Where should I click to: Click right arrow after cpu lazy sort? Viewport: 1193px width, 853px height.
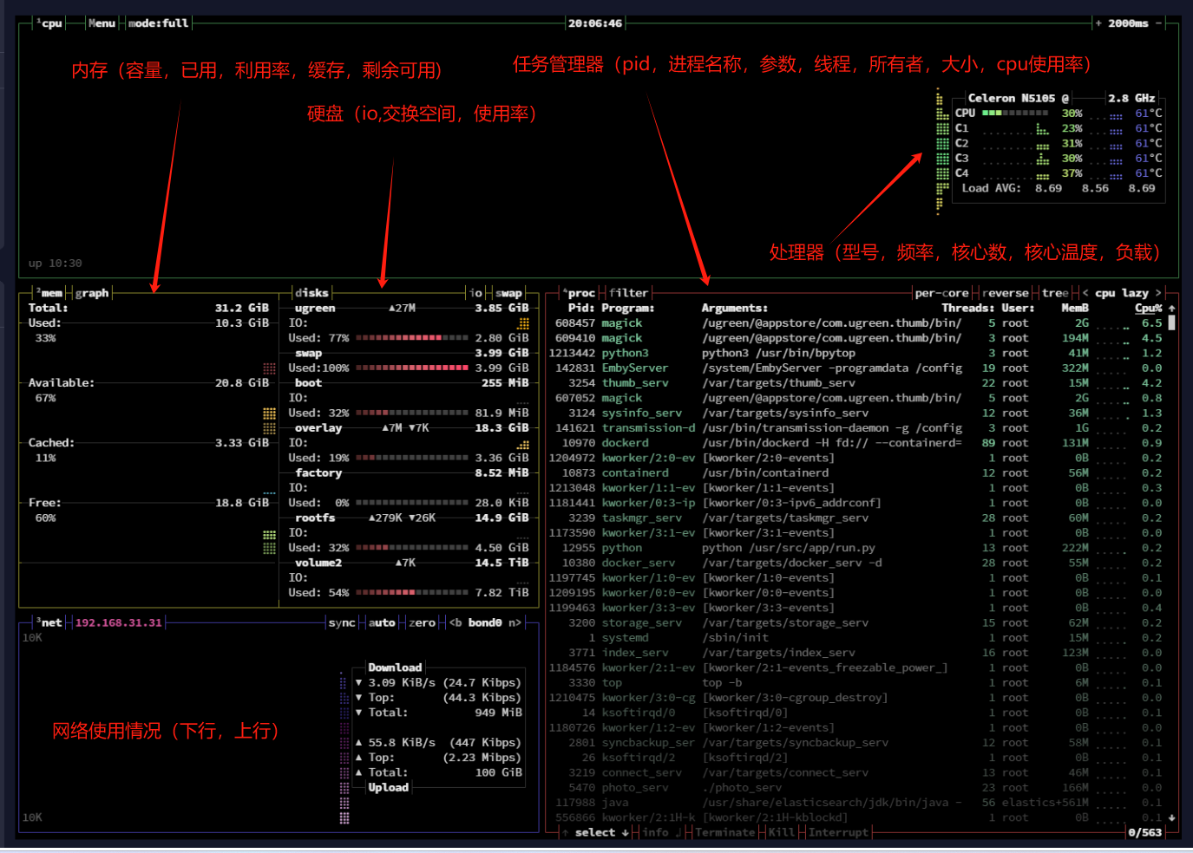(x=1157, y=293)
